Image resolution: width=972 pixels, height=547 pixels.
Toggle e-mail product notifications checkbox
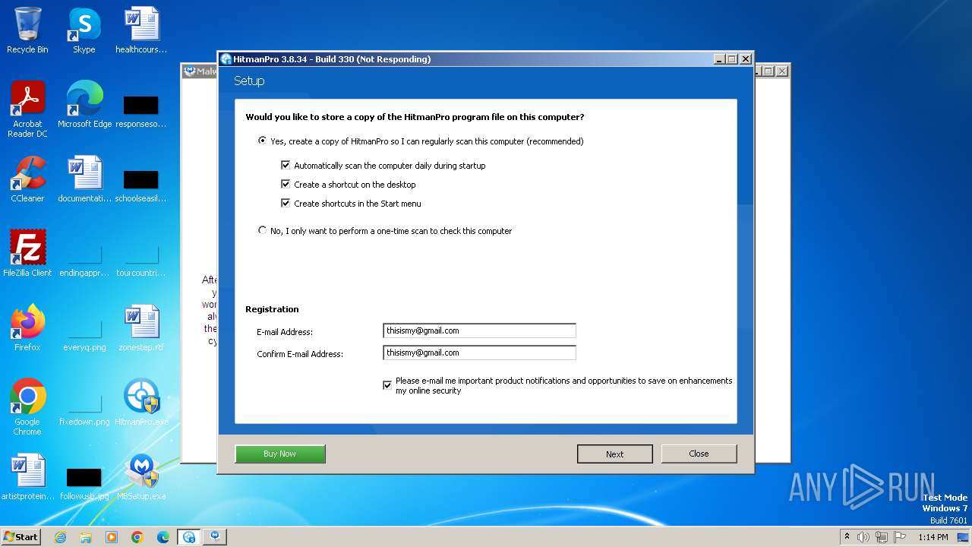coord(387,386)
